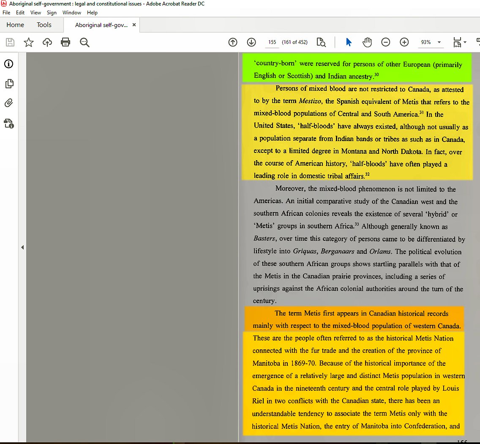This screenshot has height=444, width=480.
Task: Go to the previous page arrow
Action: click(233, 42)
